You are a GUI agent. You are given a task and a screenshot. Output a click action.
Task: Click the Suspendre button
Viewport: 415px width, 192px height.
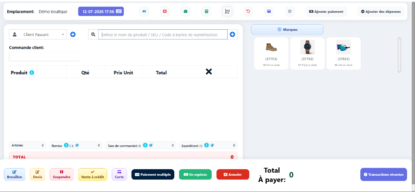pyautogui.click(x=62, y=174)
